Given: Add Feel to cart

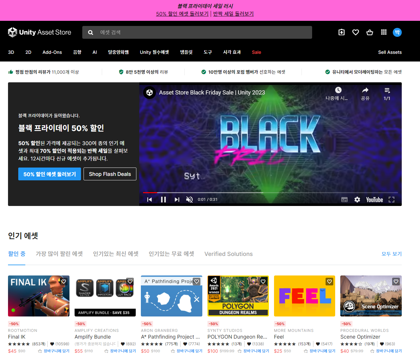Looking at the screenshot, I should pyautogui.click(x=319, y=351).
